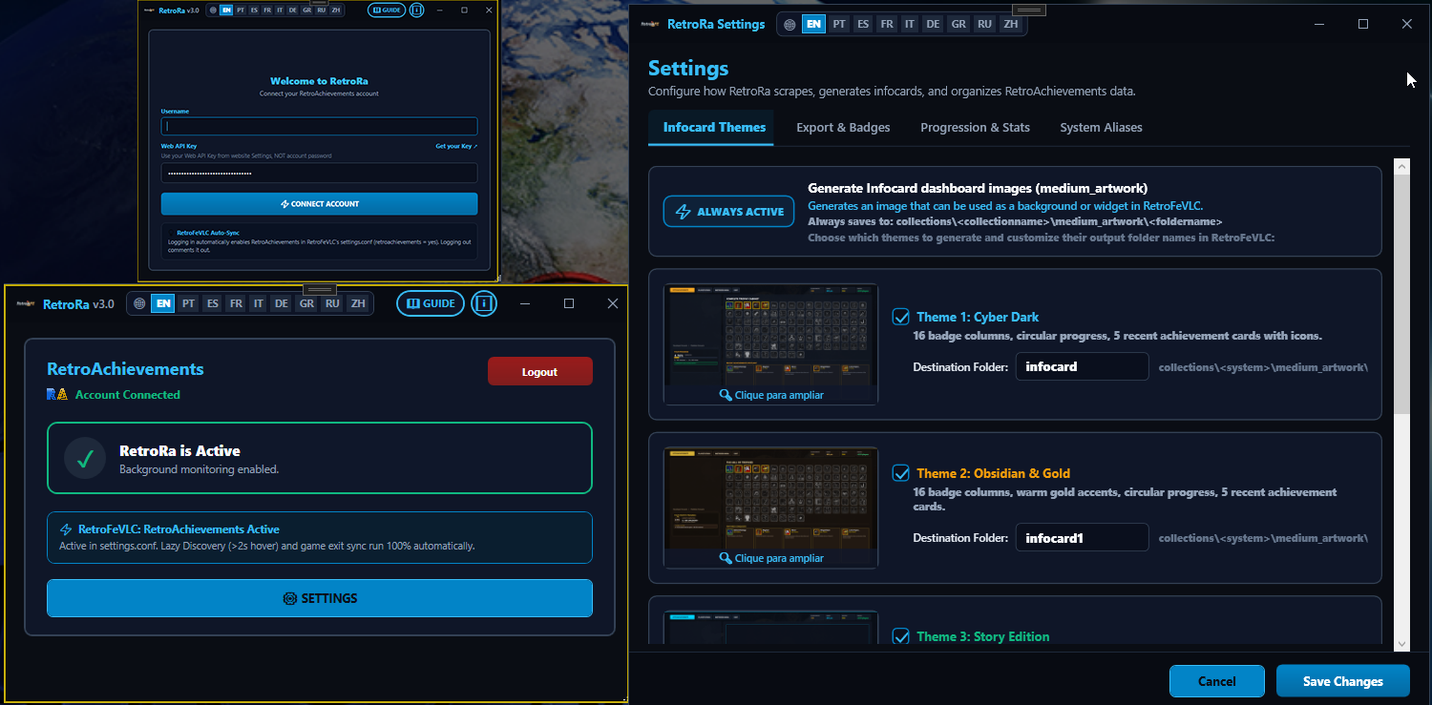This screenshot has height=705, width=1432.
Task: Click RetroRa logo icon in bottom window title bar
Action: click(x=26, y=303)
